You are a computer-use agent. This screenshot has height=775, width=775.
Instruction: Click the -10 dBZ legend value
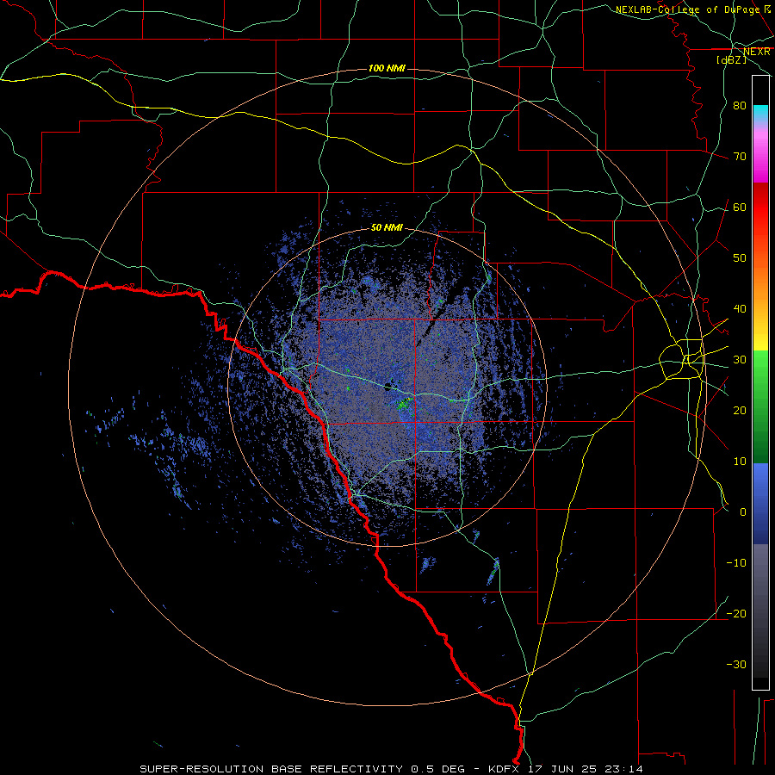[x=736, y=563]
